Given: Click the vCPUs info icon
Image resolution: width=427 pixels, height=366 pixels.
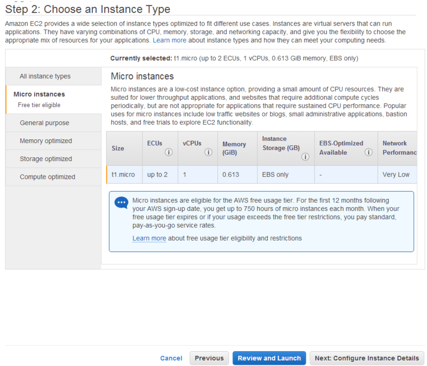Looking at the screenshot, I should coord(209,152).
